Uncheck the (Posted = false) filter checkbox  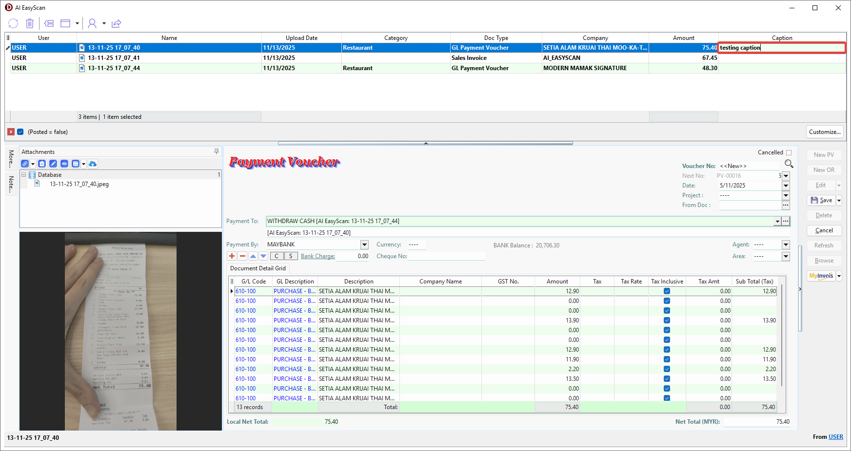coord(20,132)
